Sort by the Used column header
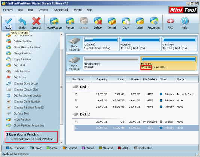Image resolution: width=200 pixels, height=157 pixels. (117, 79)
